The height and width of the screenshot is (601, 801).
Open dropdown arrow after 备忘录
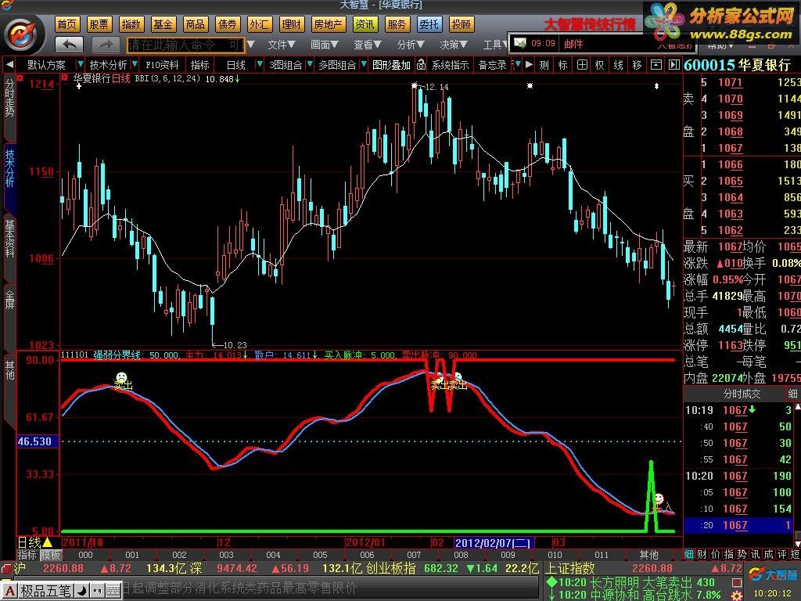pos(518,64)
